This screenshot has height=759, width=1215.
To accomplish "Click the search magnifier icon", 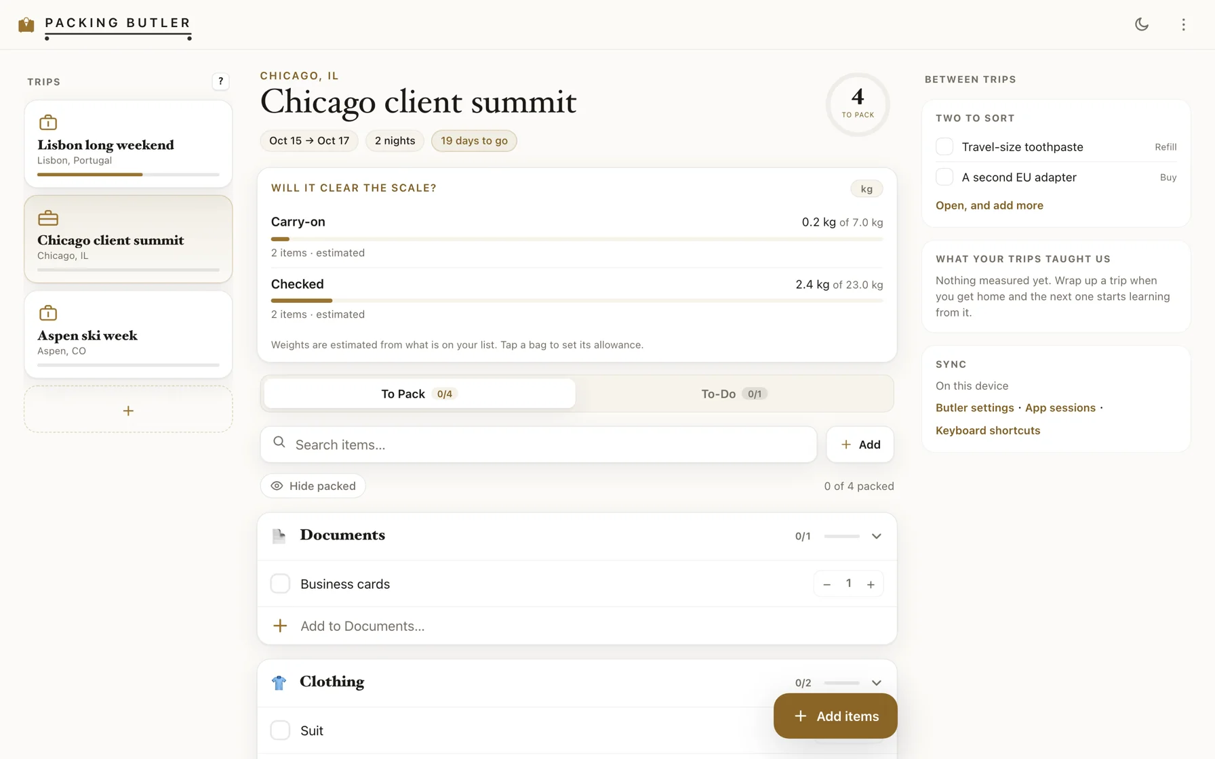I will coord(279,443).
